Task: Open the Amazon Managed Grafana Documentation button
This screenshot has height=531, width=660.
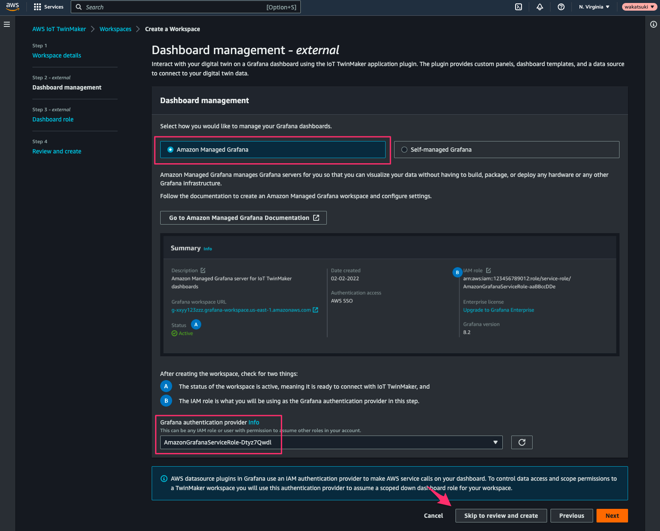Action: tap(243, 218)
